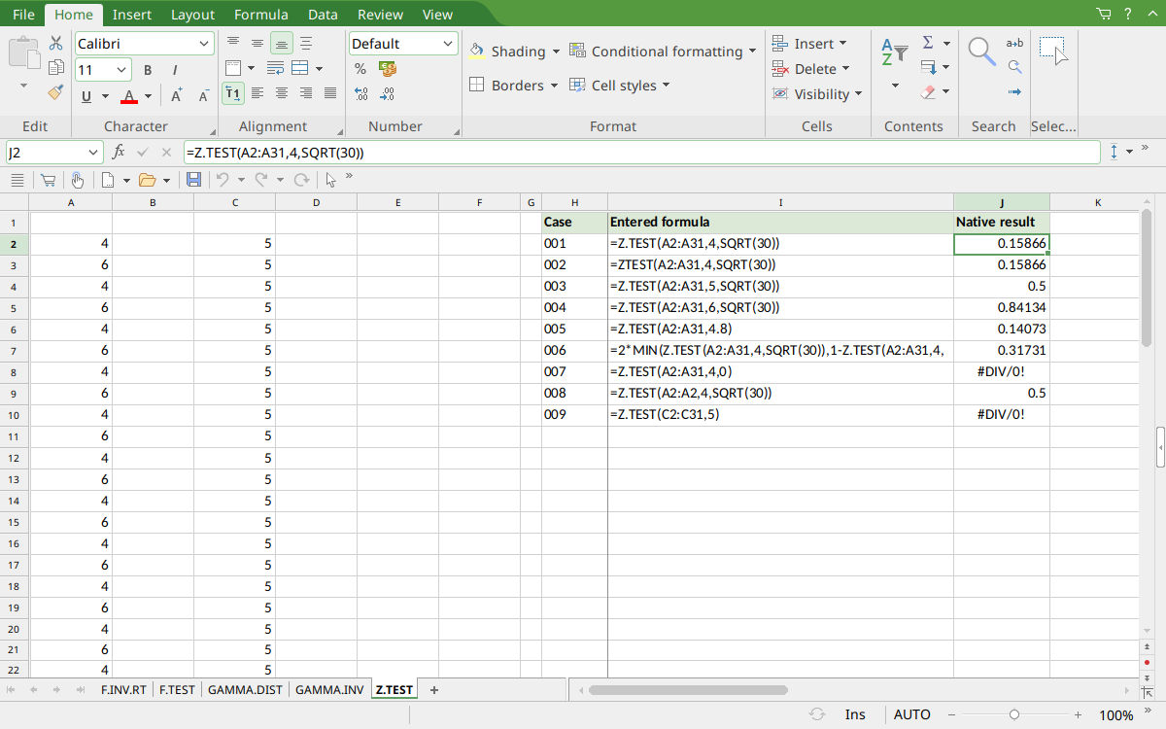Click the shopping cart icon in toolbar
Image resolution: width=1166 pixels, height=729 pixels.
coord(48,180)
